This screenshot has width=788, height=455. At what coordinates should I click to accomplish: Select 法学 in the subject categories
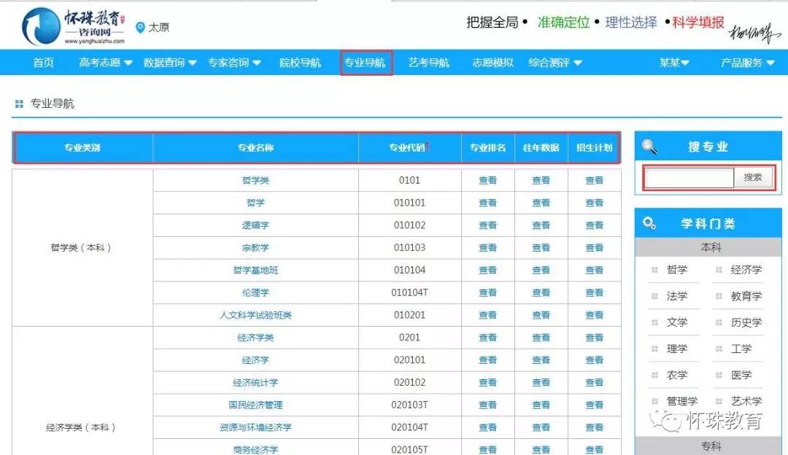click(676, 296)
